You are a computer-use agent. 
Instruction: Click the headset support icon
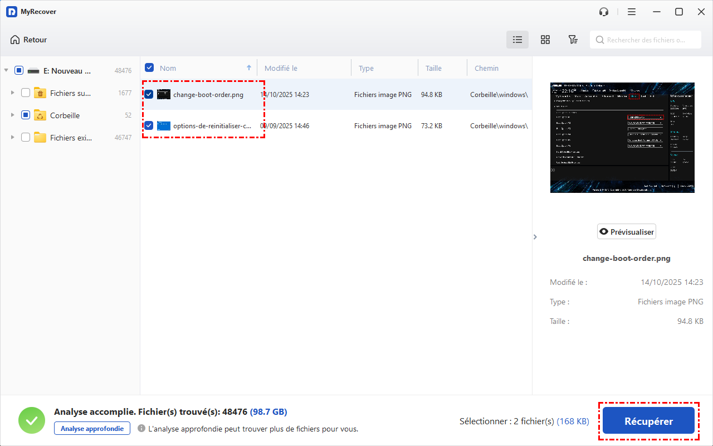point(604,12)
